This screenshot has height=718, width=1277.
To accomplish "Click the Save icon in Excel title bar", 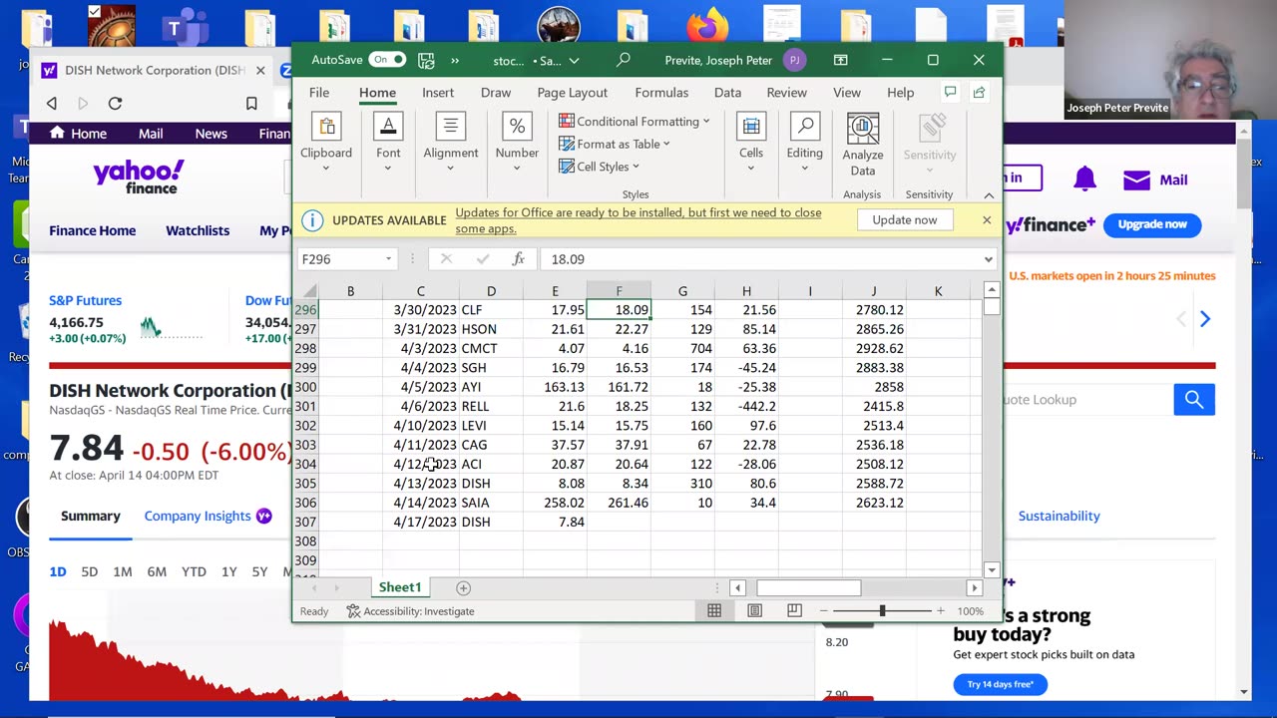I will click(x=426, y=60).
